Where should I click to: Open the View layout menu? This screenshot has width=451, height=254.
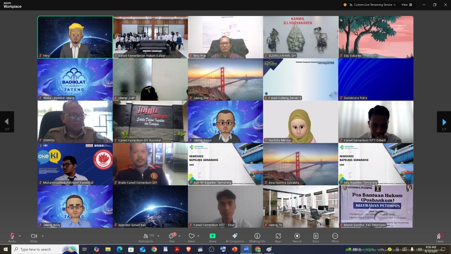point(407,5)
